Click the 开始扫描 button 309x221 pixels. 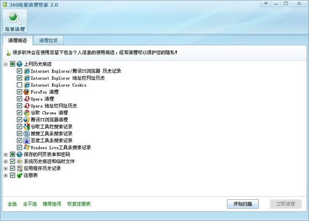tap(243, 204)
